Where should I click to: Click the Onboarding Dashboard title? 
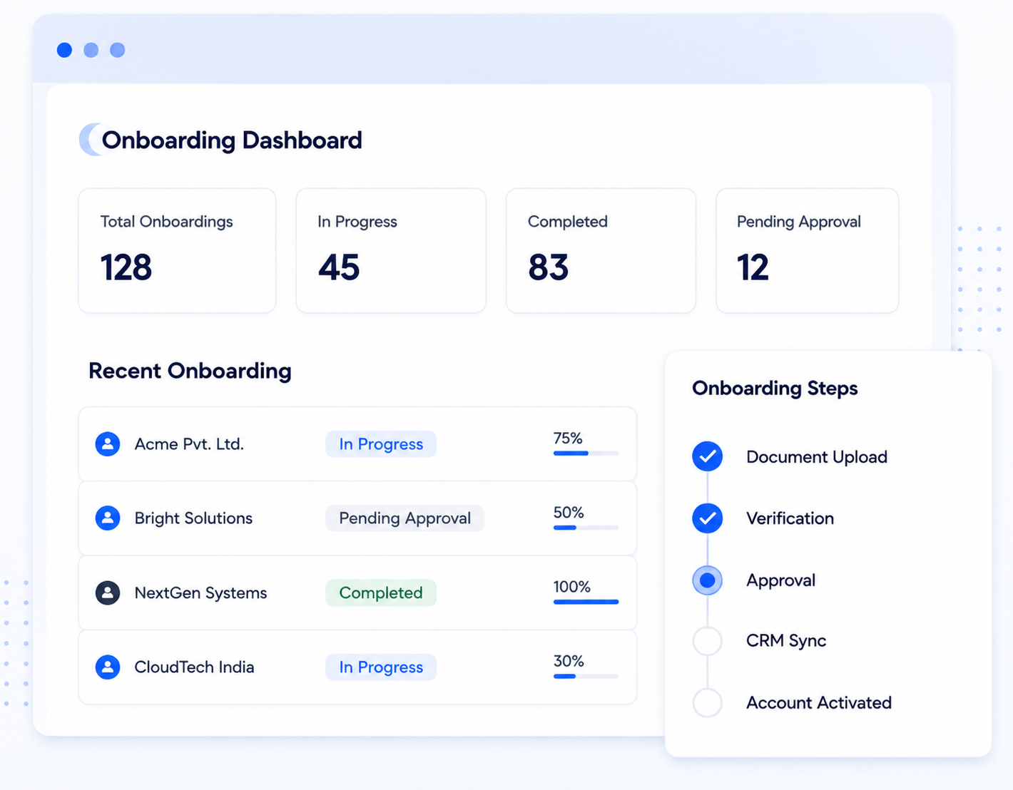pyautogui.click(x=232, y=140)
